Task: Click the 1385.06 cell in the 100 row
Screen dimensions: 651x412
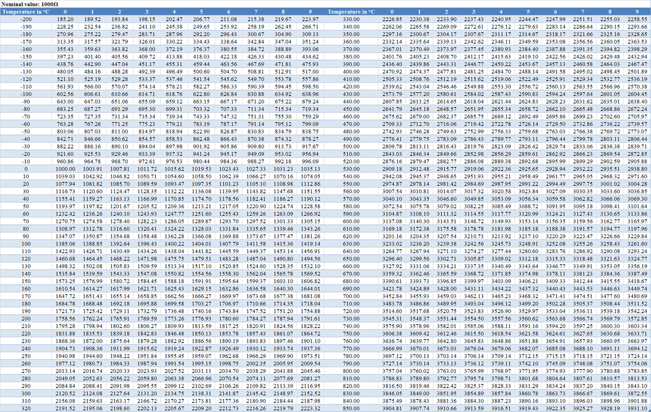Action: click(65, 244)
